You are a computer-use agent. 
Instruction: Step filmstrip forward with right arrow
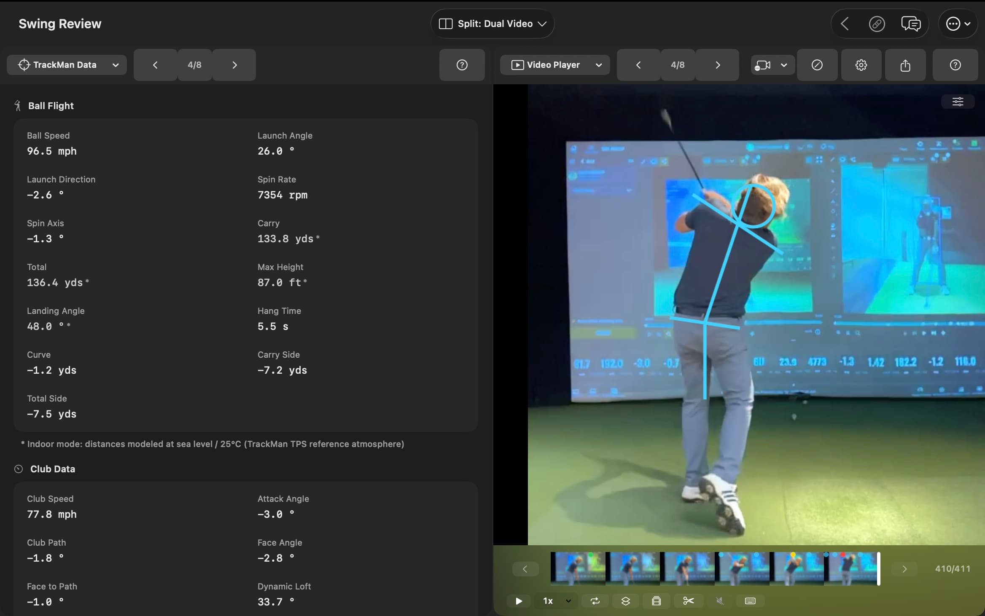tap(904, 569)
